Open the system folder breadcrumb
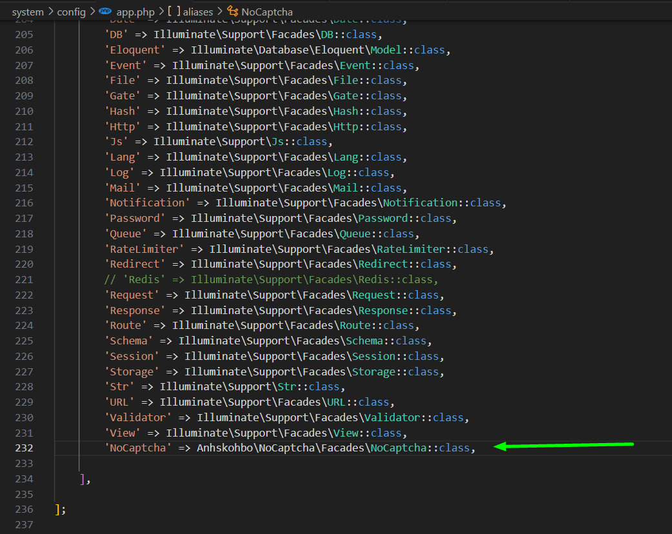Image resolution: width=672 pixels, height=534 pixels. [x=28, y=12]
